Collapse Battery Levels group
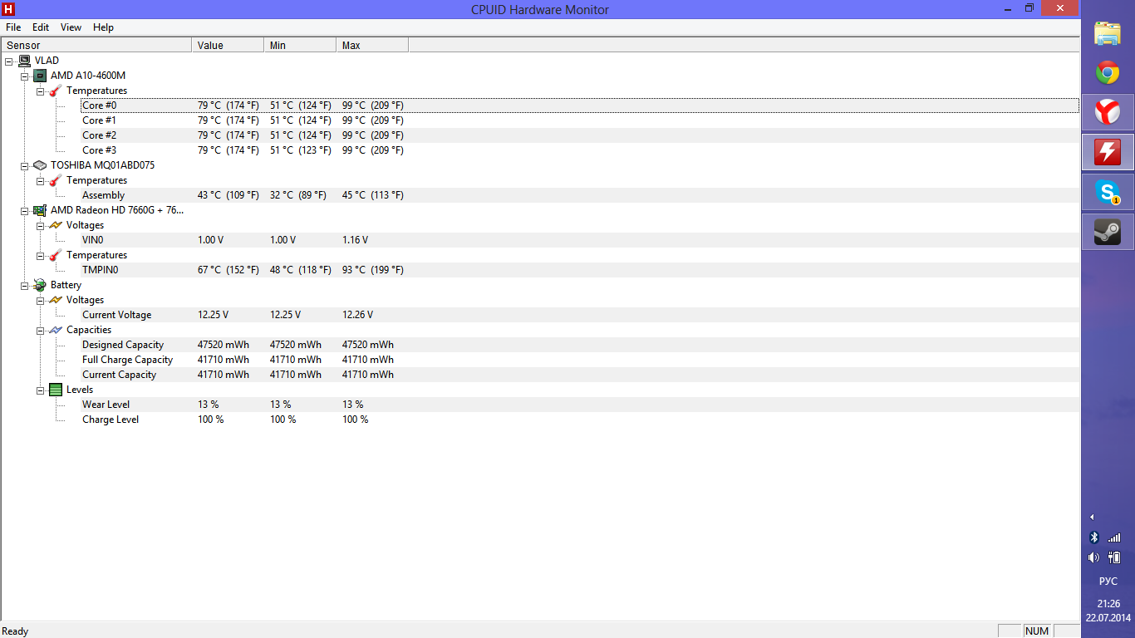 click(40, 390)
